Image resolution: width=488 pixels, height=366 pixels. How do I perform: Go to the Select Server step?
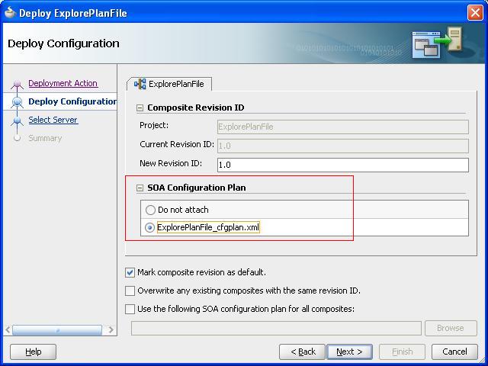point(53,120)
